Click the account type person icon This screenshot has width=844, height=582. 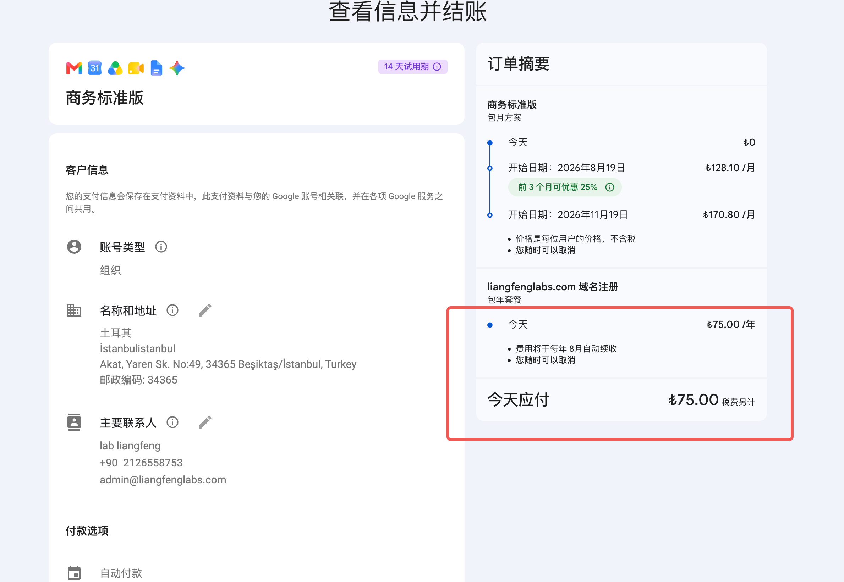(x=74, y=247)
